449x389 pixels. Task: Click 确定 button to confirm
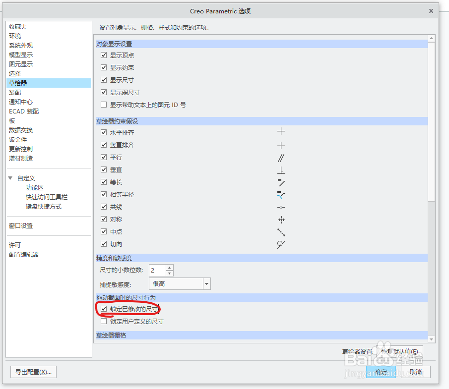[x=381, y=372]
